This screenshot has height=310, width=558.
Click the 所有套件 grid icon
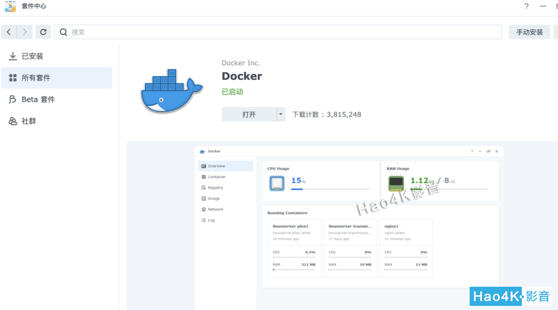tap(13, 78)
